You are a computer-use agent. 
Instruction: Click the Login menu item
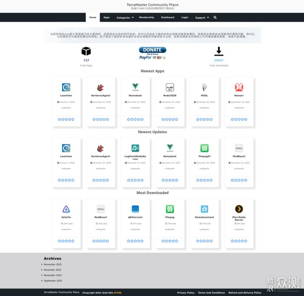pyautogui.click(x=185, y=17)
